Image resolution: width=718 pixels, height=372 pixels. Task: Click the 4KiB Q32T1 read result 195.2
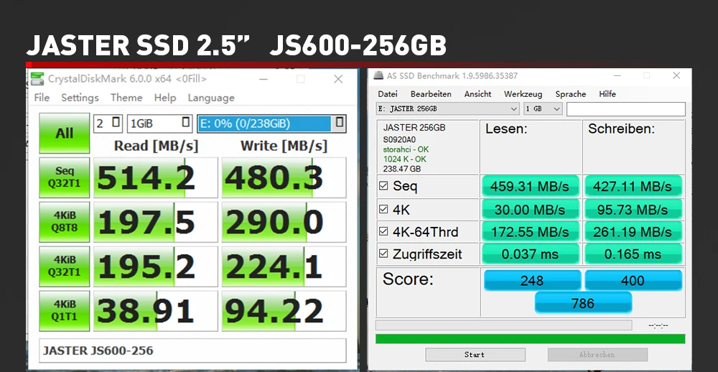pyautogui.click(x=156, y=266)
